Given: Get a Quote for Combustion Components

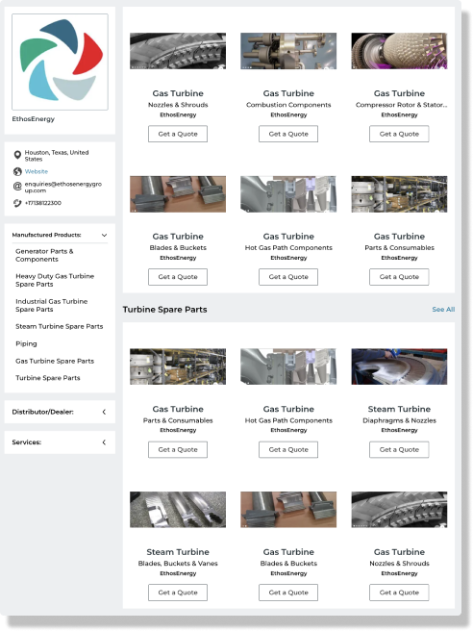Looking at the screenshot, I should [288, 134].
